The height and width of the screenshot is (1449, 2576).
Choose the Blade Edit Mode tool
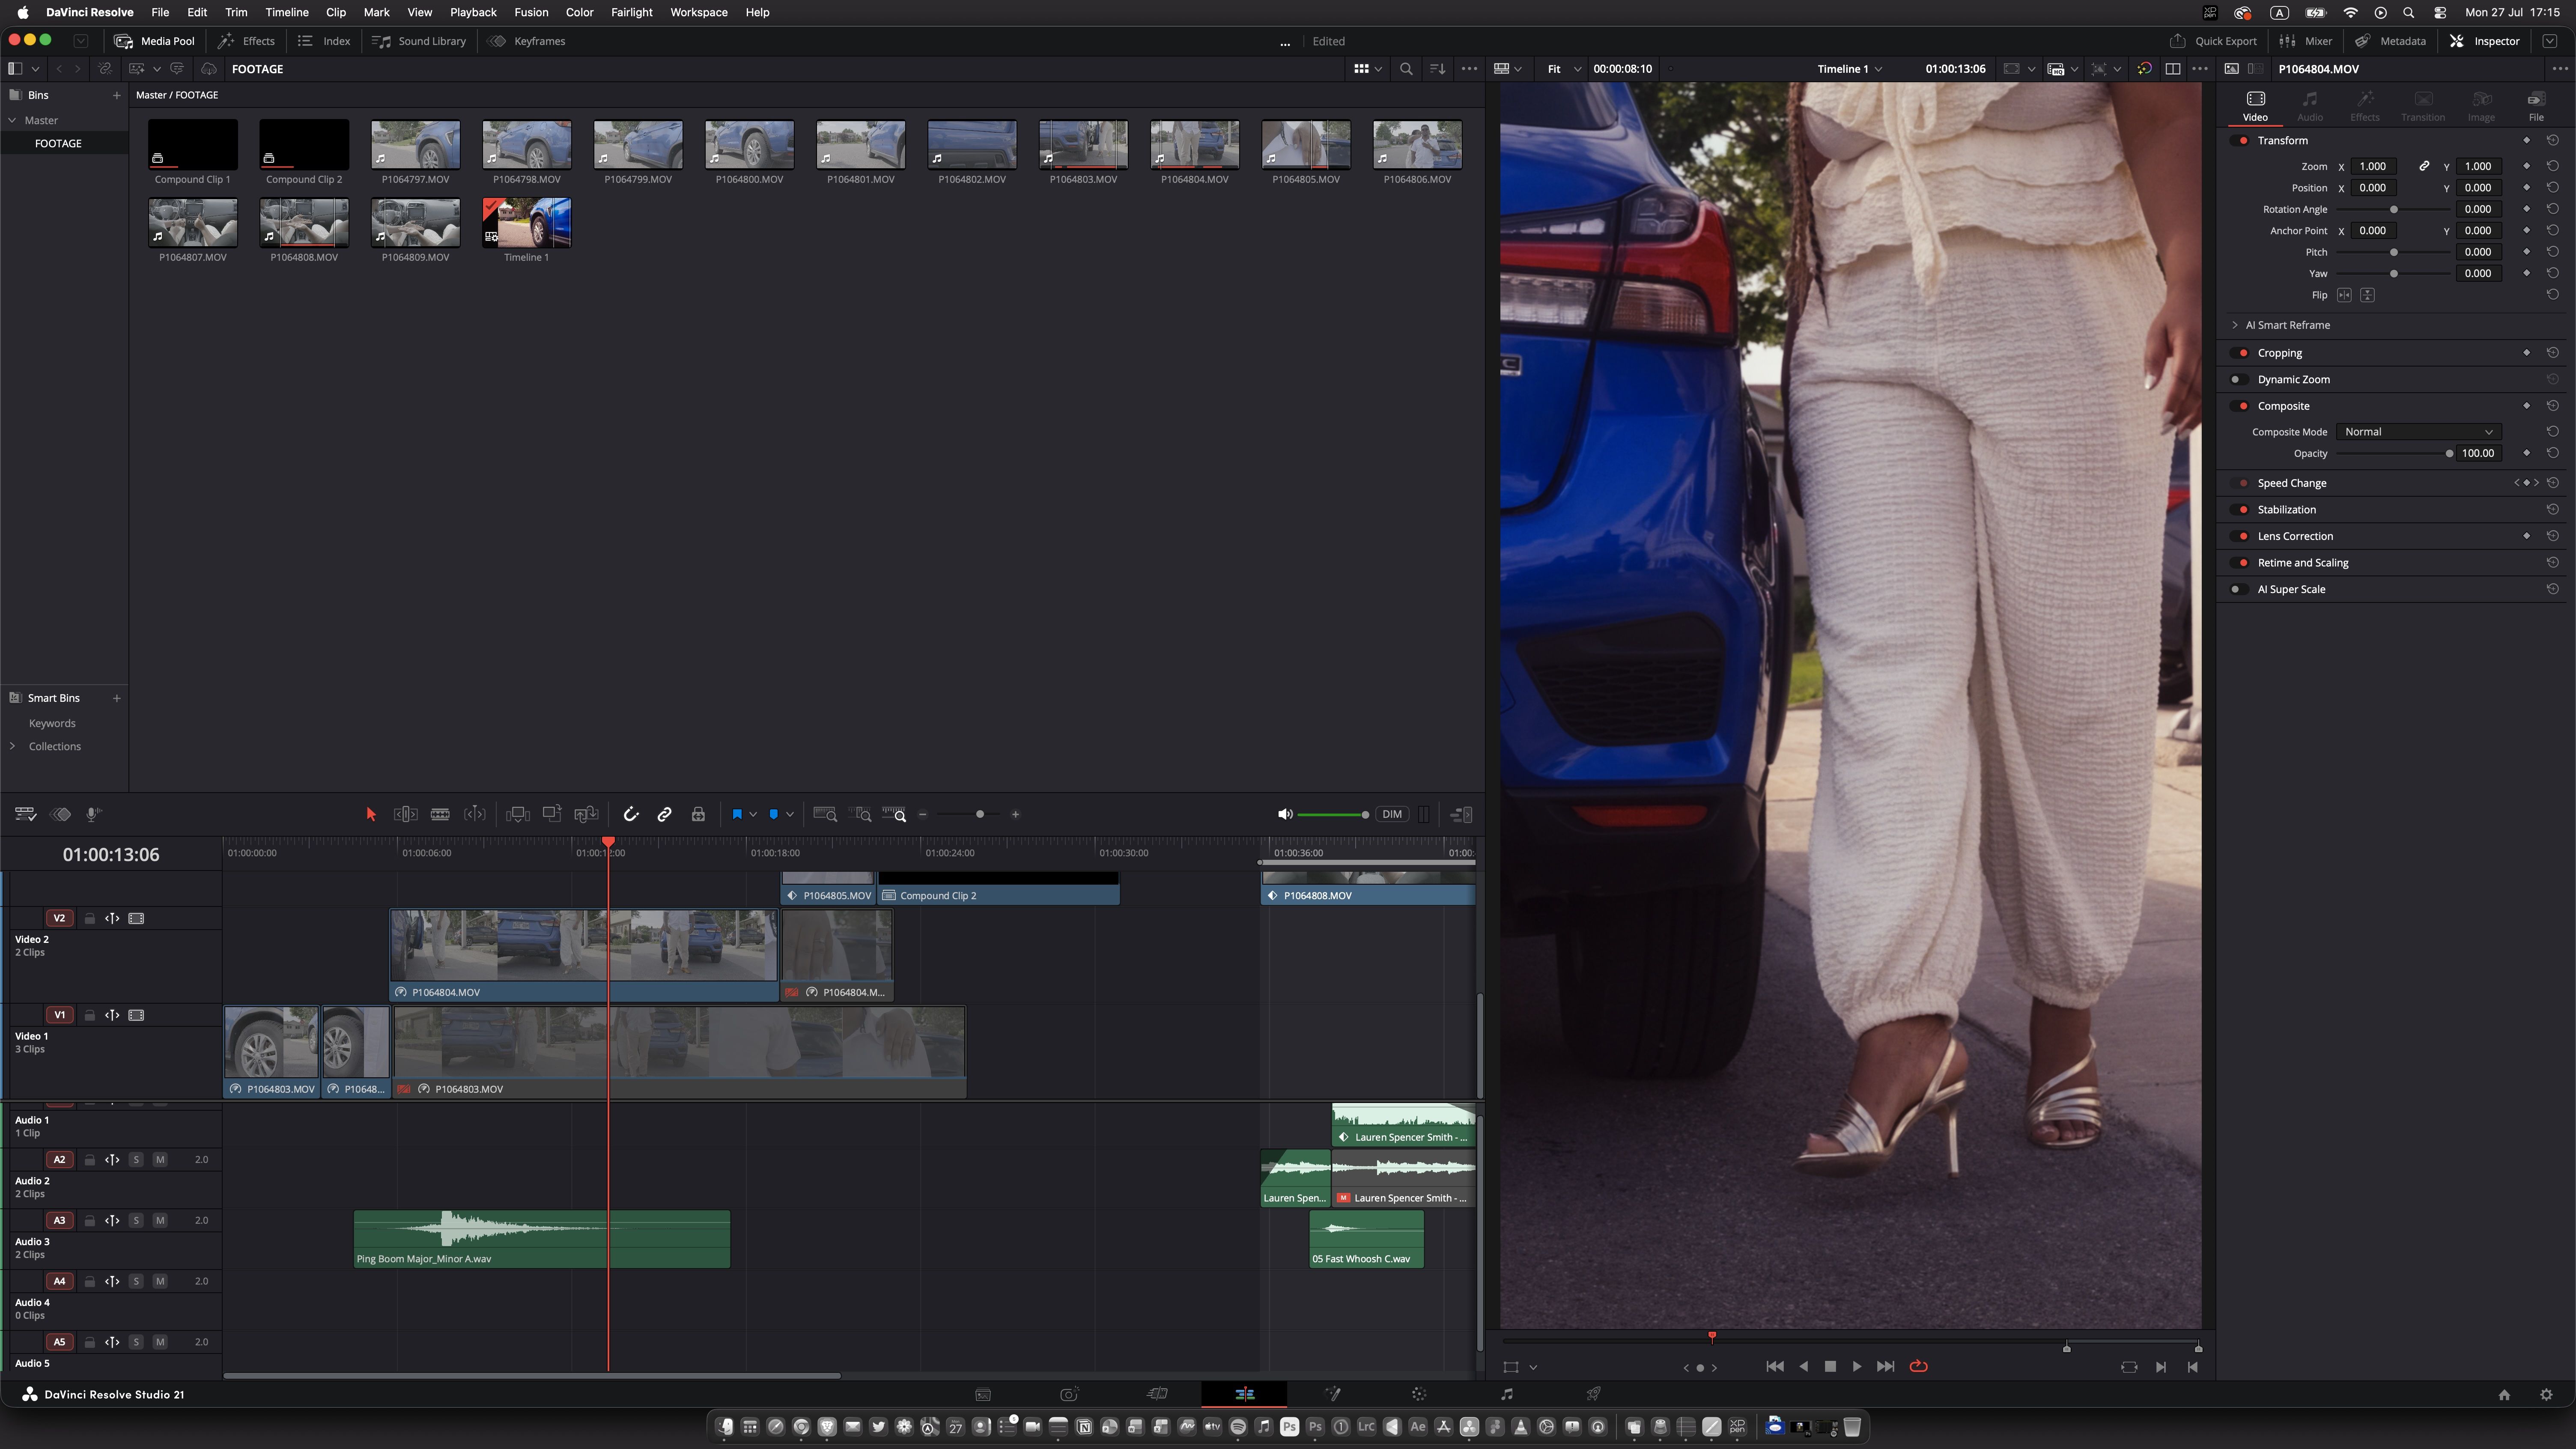(x=440, y=815)
